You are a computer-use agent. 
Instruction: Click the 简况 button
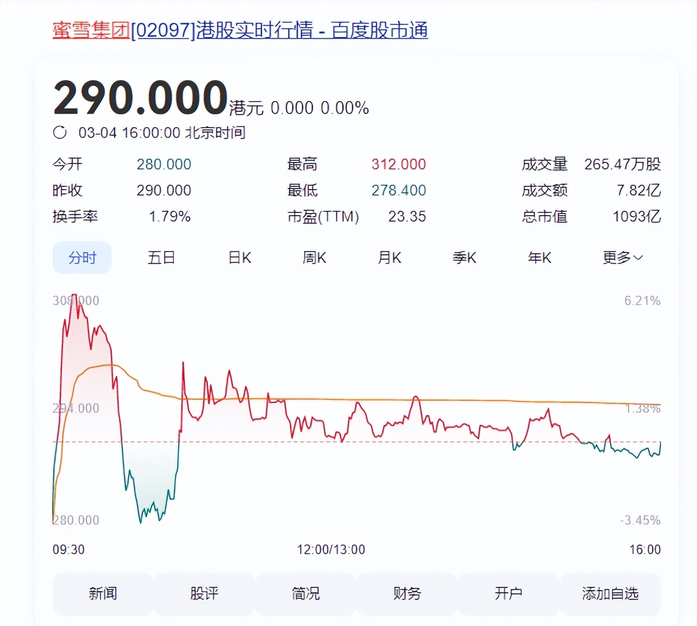click(x=306, y=593)
